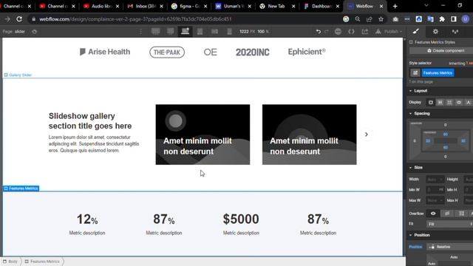The image size is (473, 266).
Task: Click the bottom padding value in Spacing
Action: click(445, 148)
